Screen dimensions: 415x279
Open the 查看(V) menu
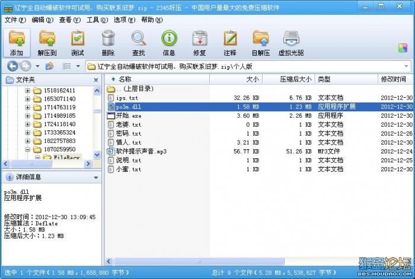[69, 20]
